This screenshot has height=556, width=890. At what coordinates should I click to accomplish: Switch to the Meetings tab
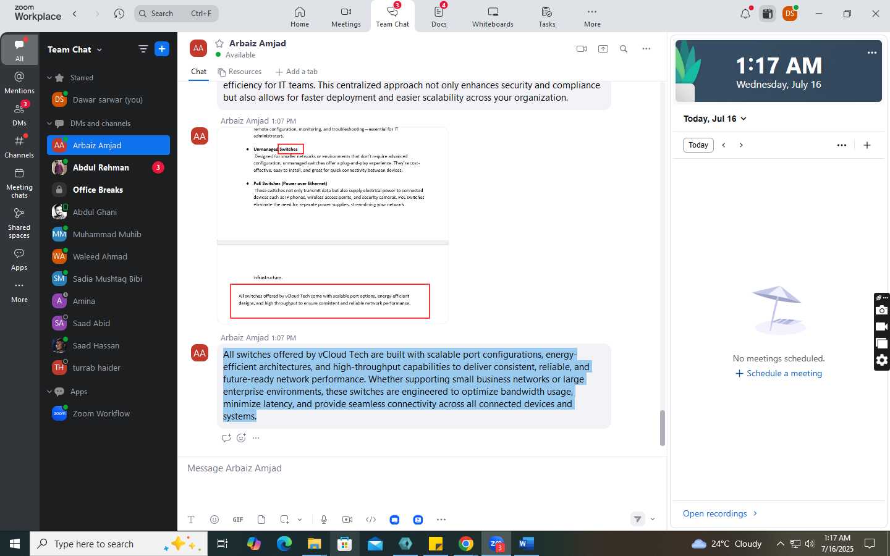coord(345,17)
